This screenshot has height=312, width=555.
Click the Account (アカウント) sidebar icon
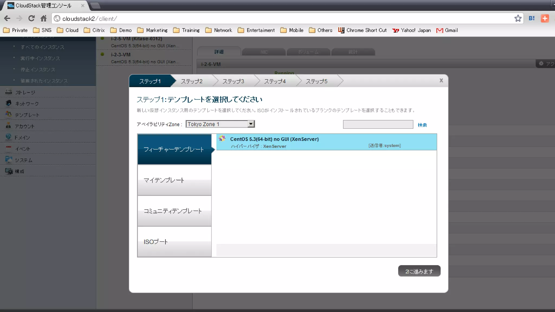[x=8, y=126]
